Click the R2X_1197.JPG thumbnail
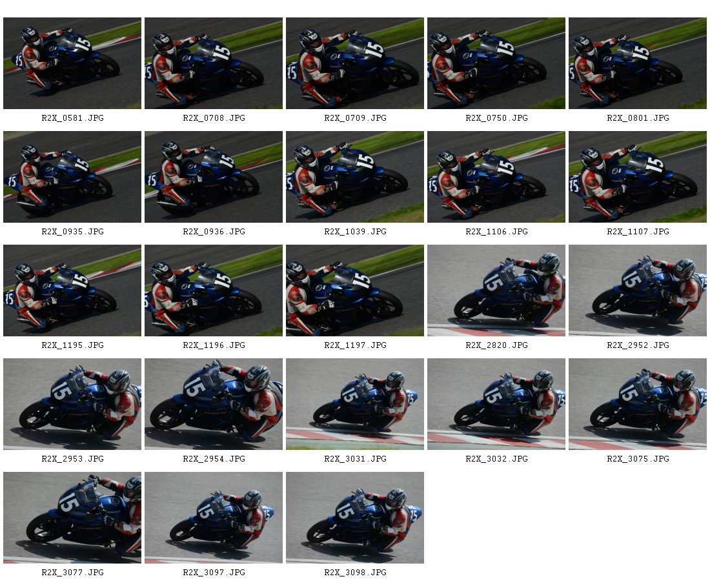This screenshot has width=710, height=581. point(355,290)
